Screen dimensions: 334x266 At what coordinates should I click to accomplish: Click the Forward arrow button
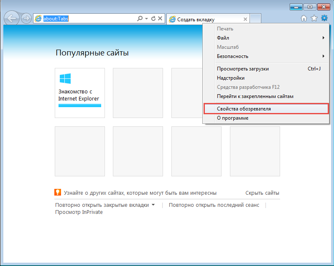pyautogui.click(x=26, y=18)
